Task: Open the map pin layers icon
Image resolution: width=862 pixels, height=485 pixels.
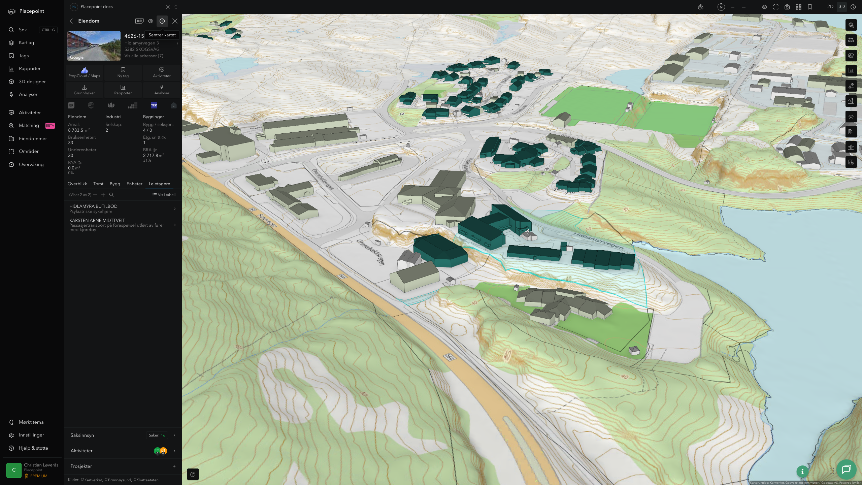Action: [701, 7]
